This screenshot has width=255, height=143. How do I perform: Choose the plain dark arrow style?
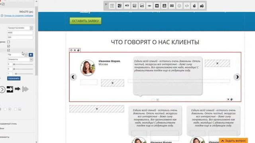coord(18,89)
